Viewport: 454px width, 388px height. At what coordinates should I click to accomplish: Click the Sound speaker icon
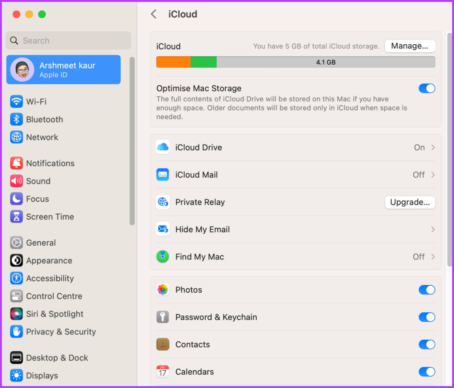coord(16,181)
